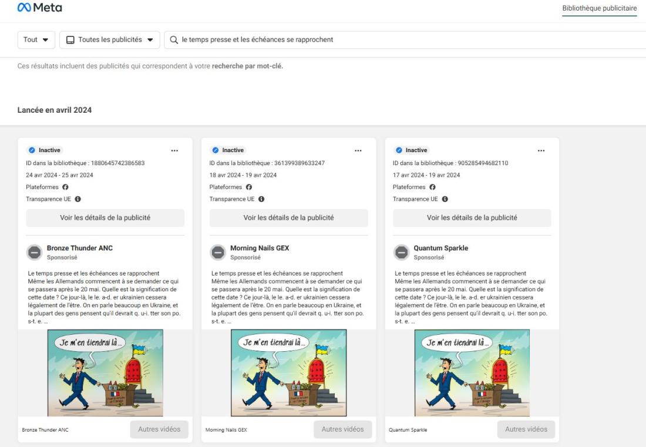Select library ID 361399389633247 text
Screen dimensions: 646x447
pyautogui.click(x=300, y=163)
